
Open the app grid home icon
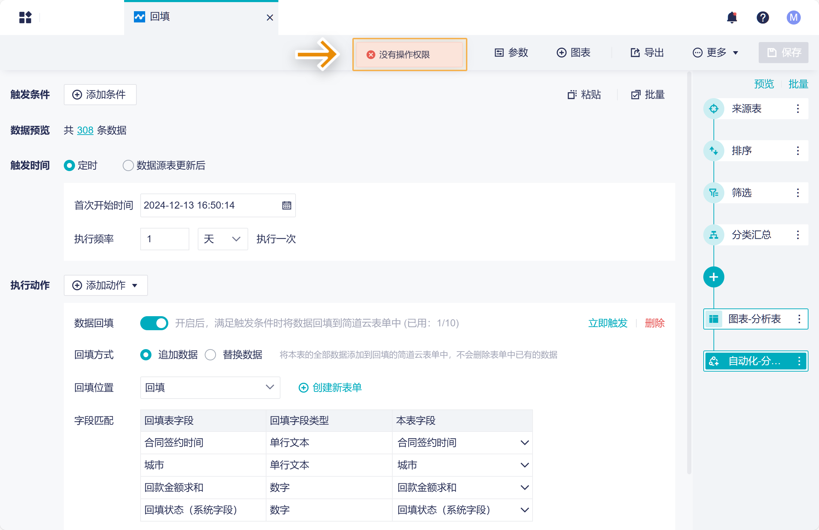[x=25, y=18]
